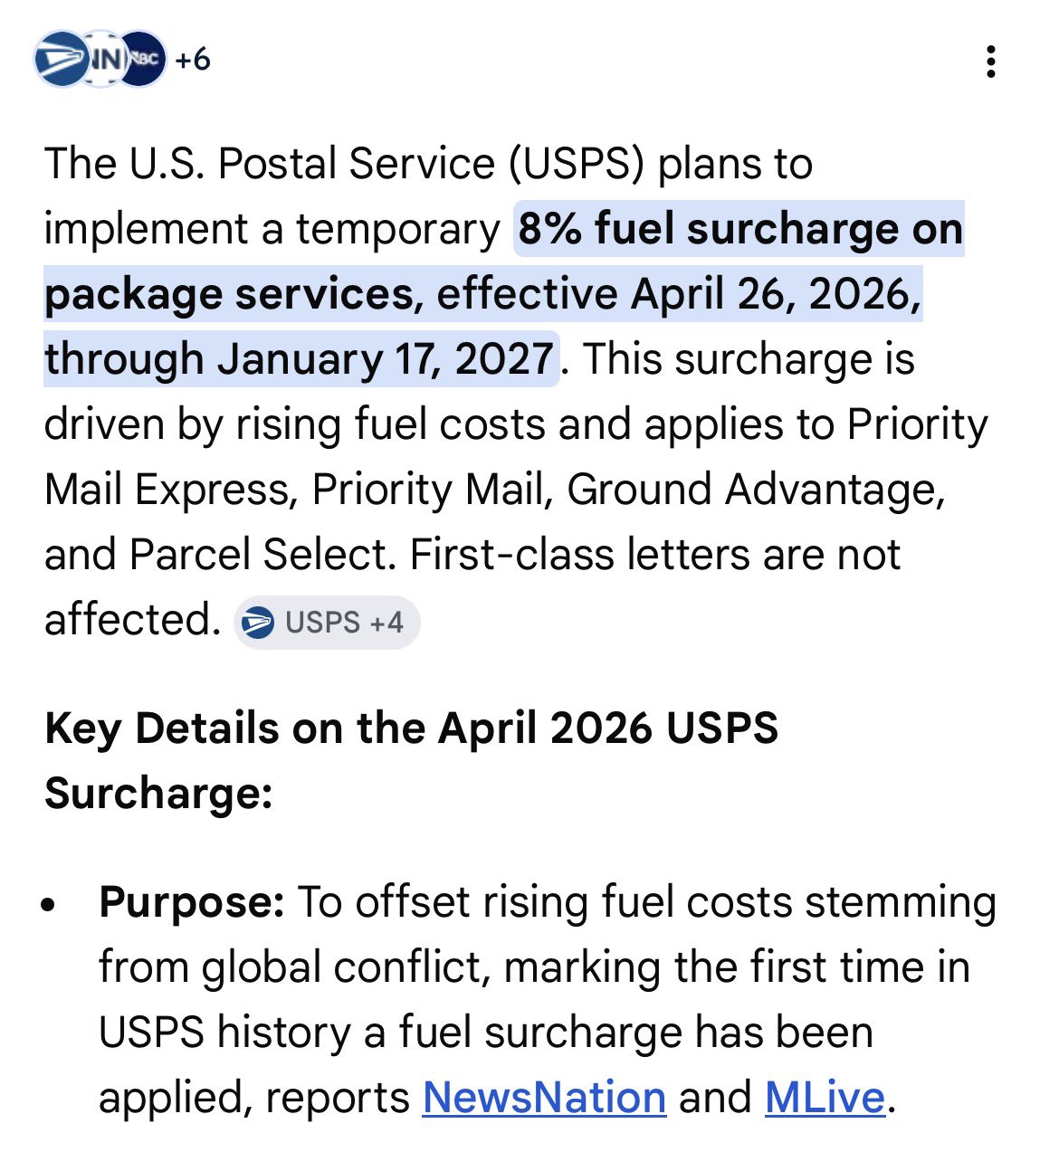Image resolution: width=1059 pixels, height=1152 pixels.
Task: Click the word "affected." before the USPS chip
Action: point(132,620)
